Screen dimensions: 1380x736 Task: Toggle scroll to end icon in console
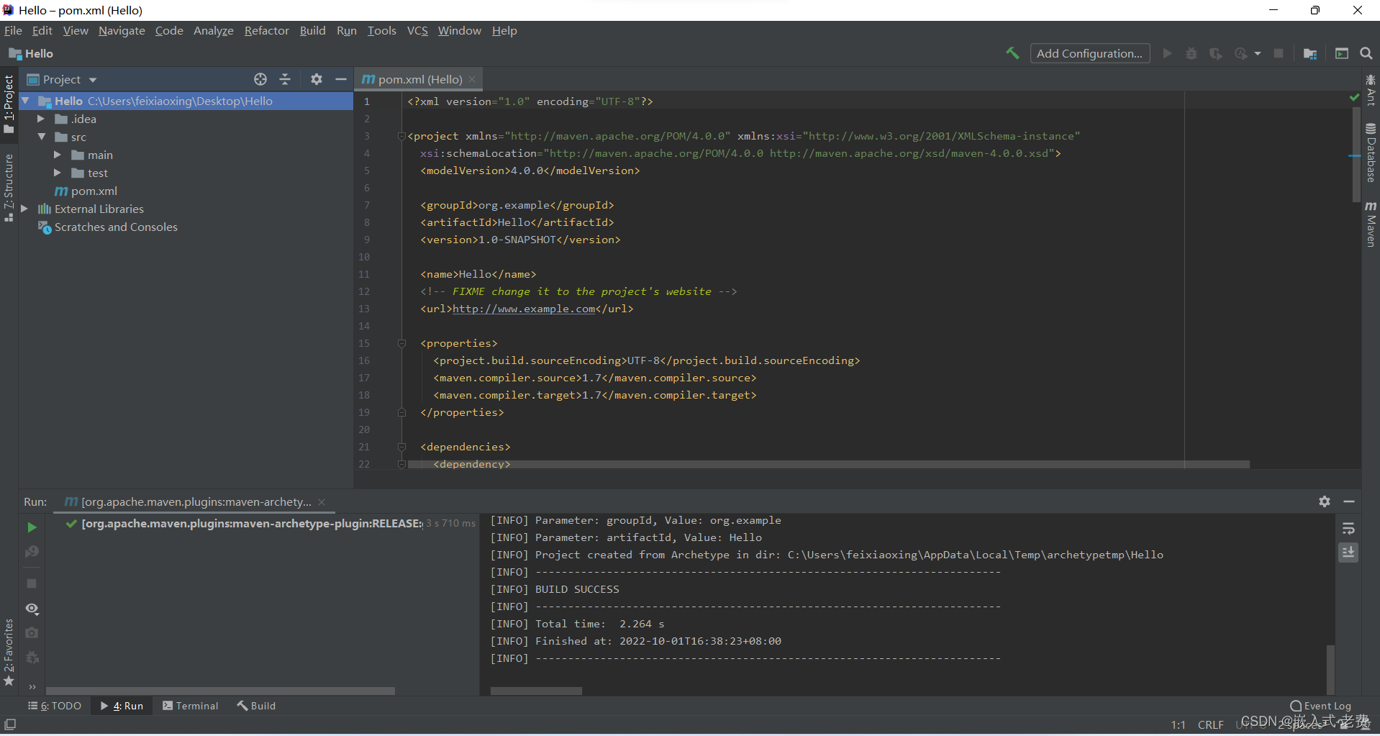coord(1348,553)
